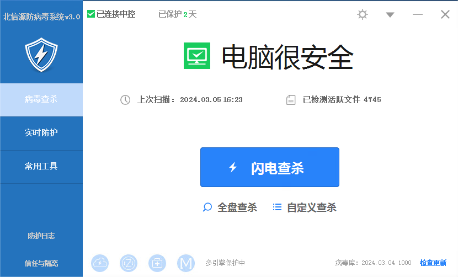Click the M engine icon
Viewport: 458px width, 277px height.
[186, 263]
